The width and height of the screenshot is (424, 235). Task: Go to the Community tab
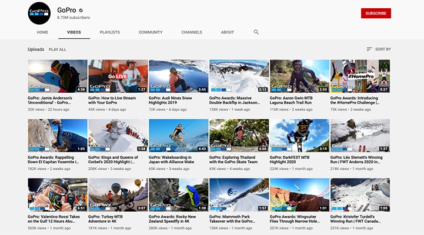coord(151,32)
